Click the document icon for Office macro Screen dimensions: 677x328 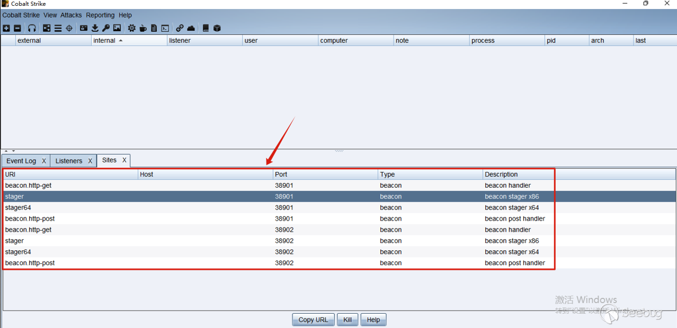(x=154, y=28)
